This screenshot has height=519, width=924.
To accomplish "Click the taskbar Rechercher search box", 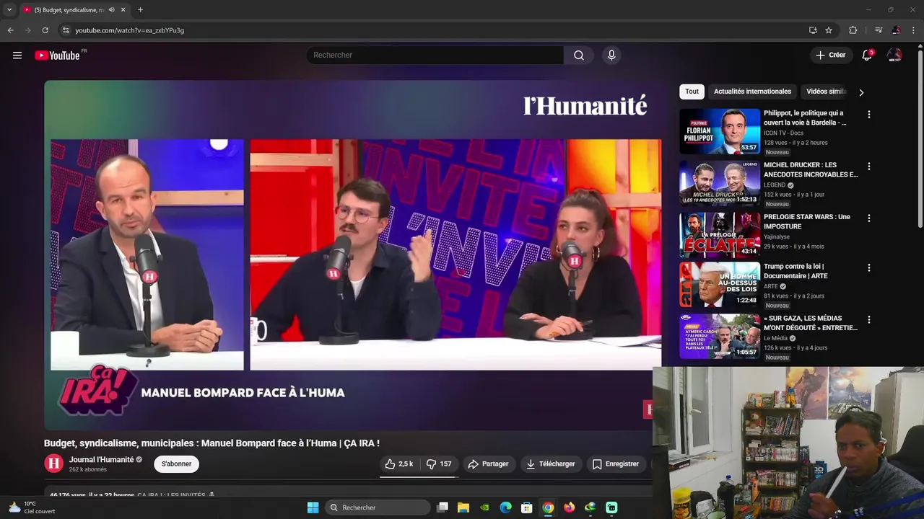I will point(378,507).
